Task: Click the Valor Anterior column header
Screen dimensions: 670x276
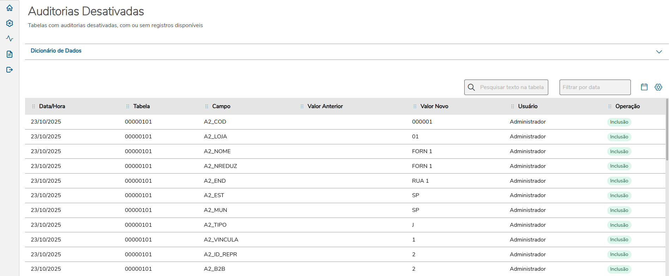Action: coord(325,106)
